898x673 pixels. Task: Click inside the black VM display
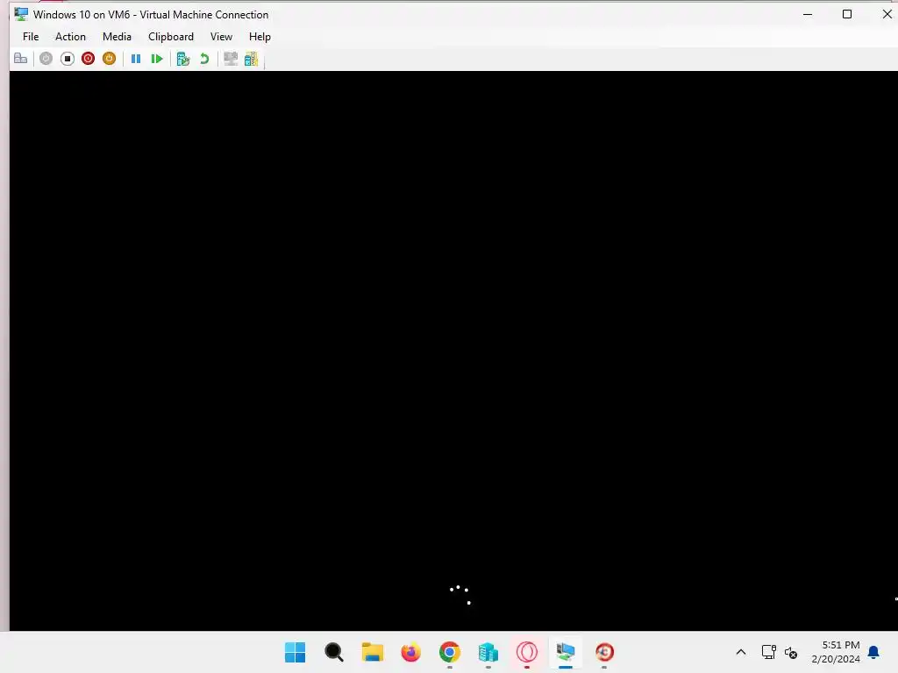(x=453, y=351)
